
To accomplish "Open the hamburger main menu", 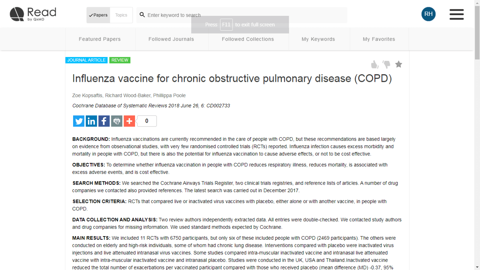I will 456,14.
